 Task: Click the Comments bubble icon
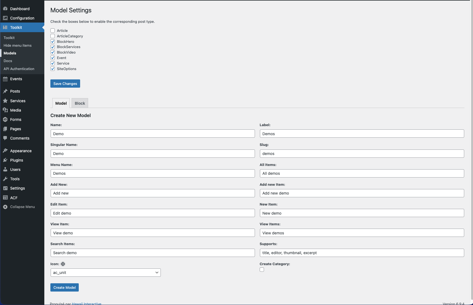[x=5, y=138]
